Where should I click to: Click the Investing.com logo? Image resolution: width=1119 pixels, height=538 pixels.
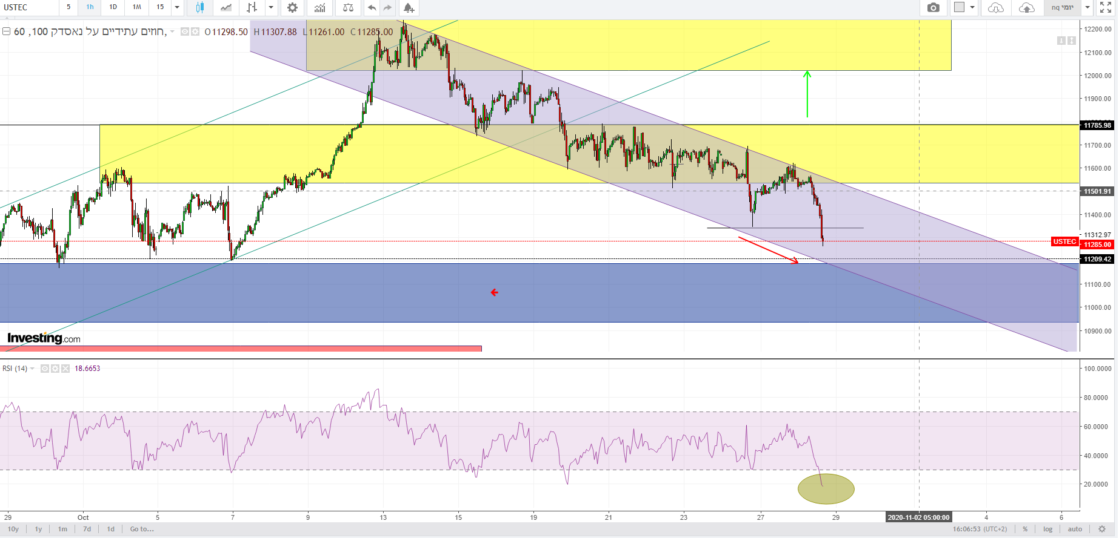(44, 338)
